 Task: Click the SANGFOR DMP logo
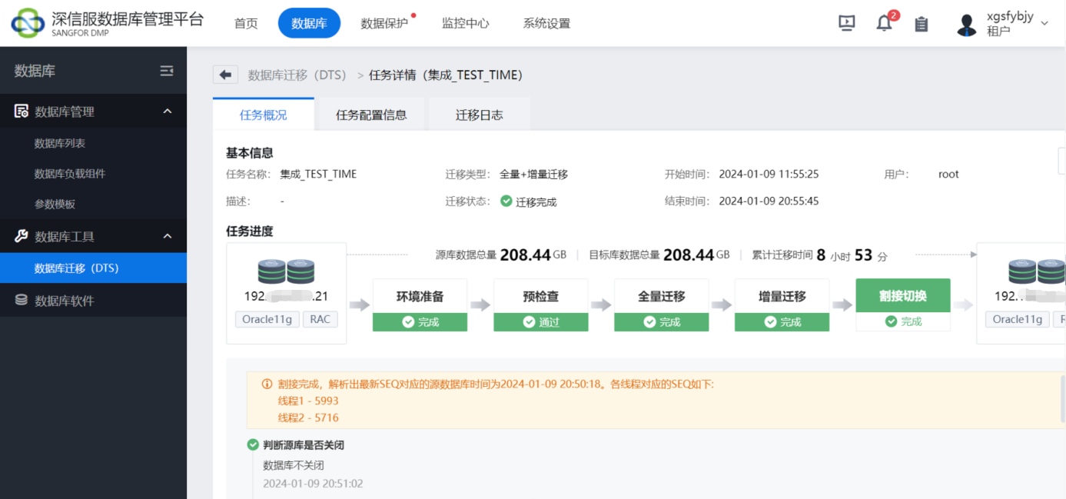point(29,22)
